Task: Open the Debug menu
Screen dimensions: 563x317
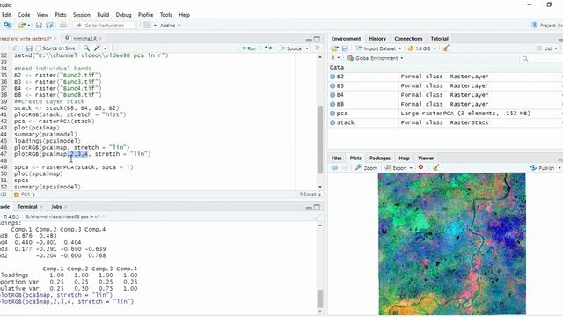Action: [x=123, y=15]
